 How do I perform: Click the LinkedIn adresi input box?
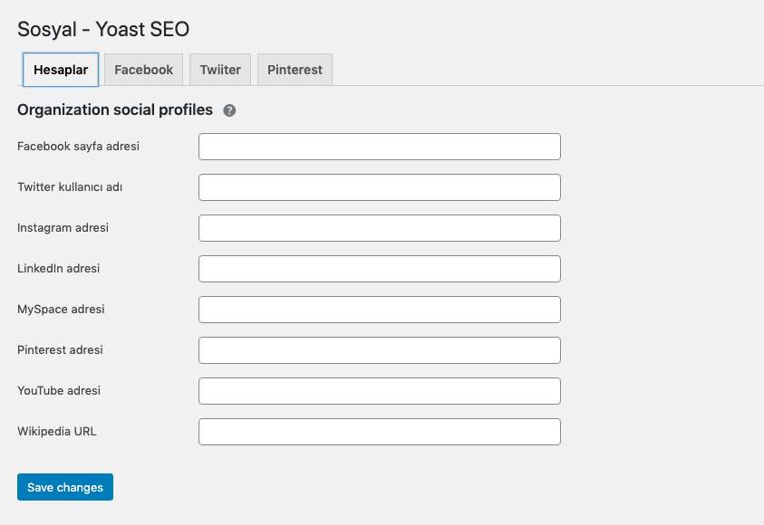click(x=379, y=269)
